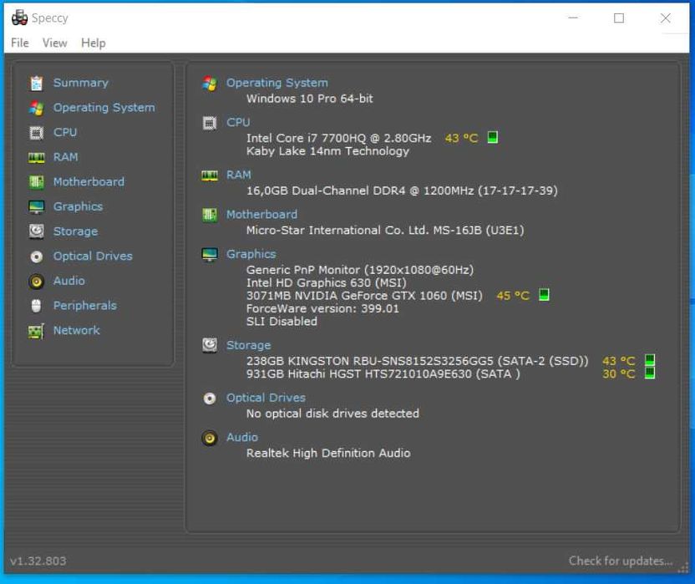Click the Audio heading link in summary

coord(242,438)
